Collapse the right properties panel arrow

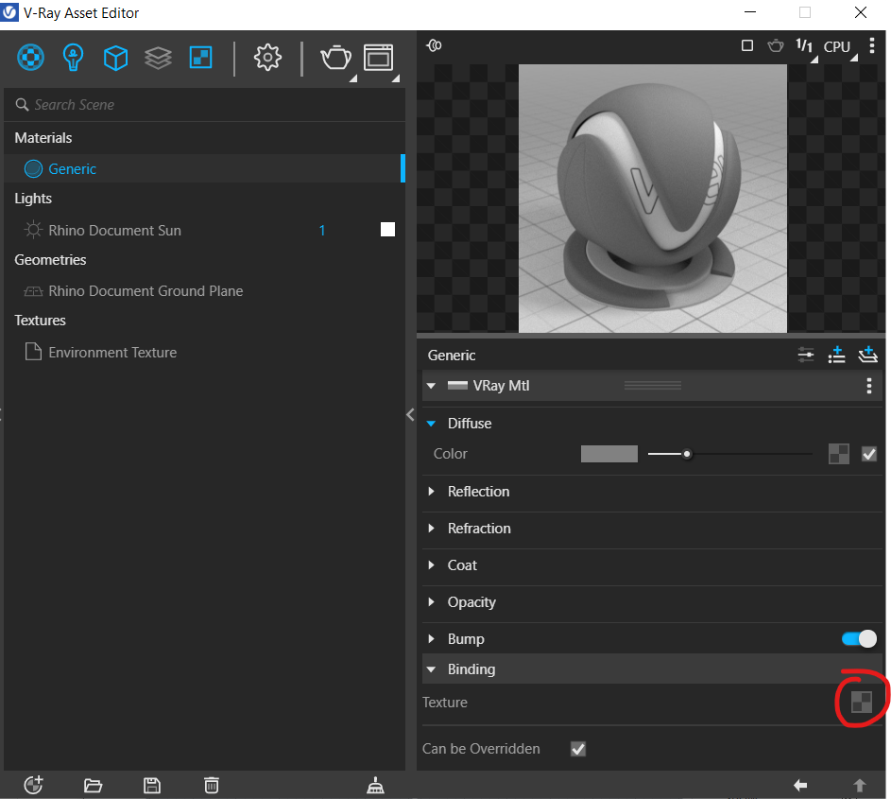(410, 414)
